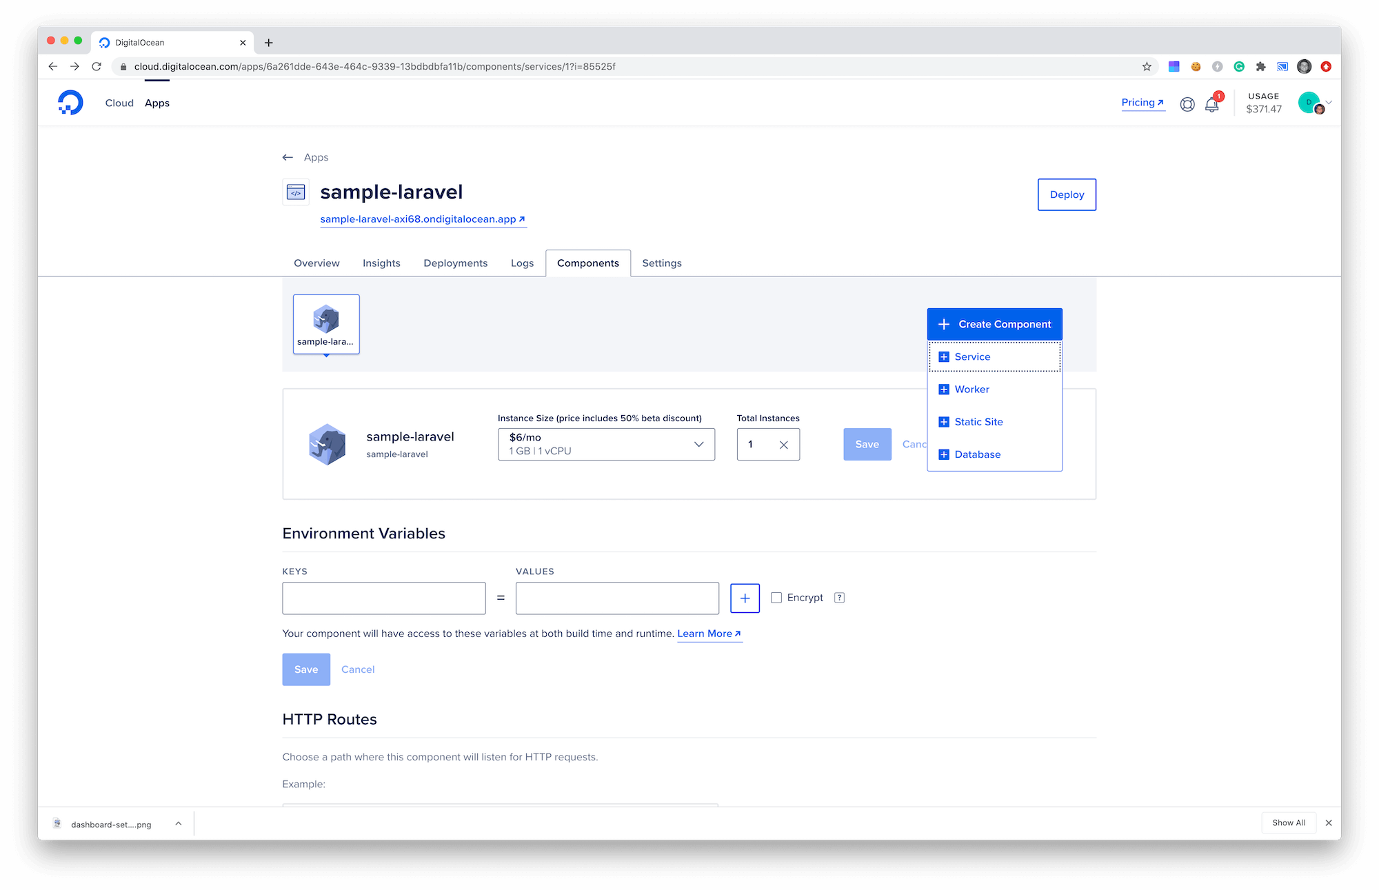The height and width of the screenshot is (890, 1379).
Task: Click the elephant icon in the component card
Action: (328, 445)
